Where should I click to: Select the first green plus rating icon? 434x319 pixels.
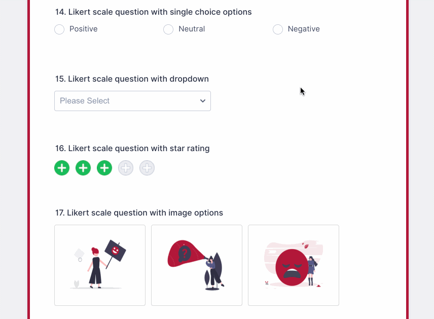pos(62,168)
